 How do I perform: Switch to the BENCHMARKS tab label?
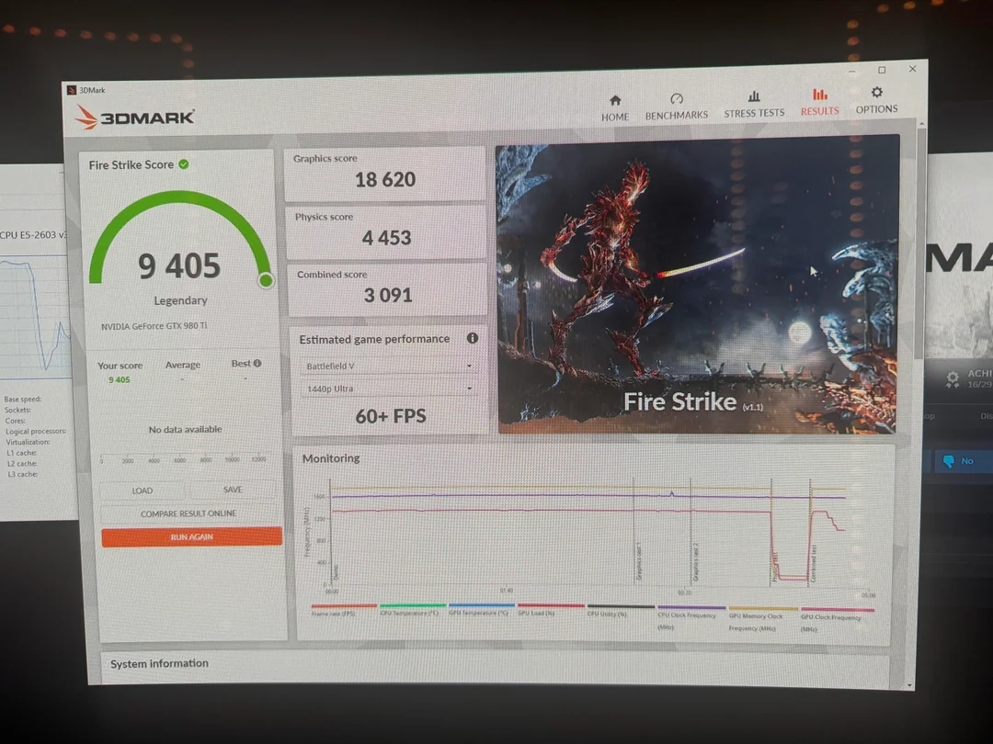[677, 115]
